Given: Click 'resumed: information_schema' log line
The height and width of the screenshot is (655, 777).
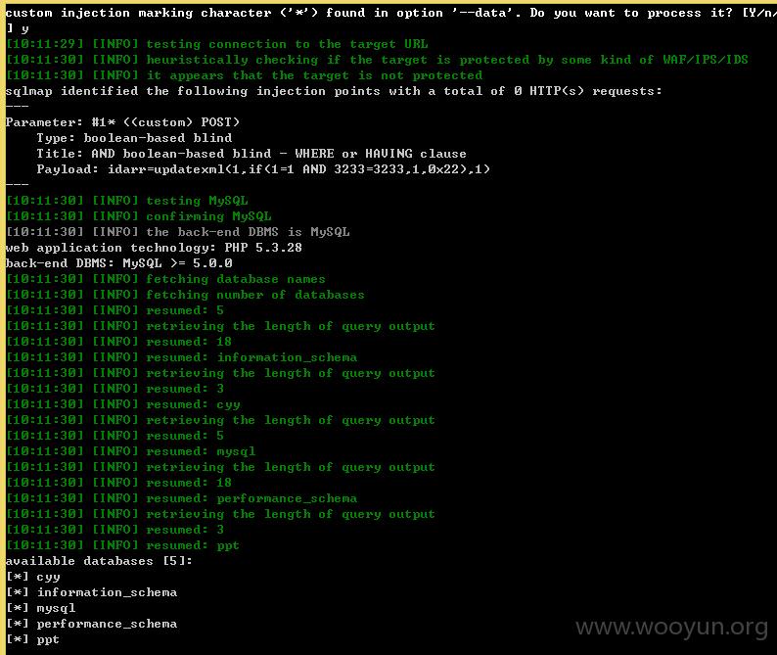Looking at the screenshot, I should (x=181, y=357).
